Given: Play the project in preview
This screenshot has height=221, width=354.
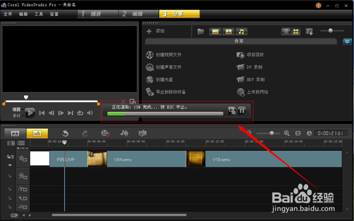Looking at the screenshot, I should [x=30, y=113].
